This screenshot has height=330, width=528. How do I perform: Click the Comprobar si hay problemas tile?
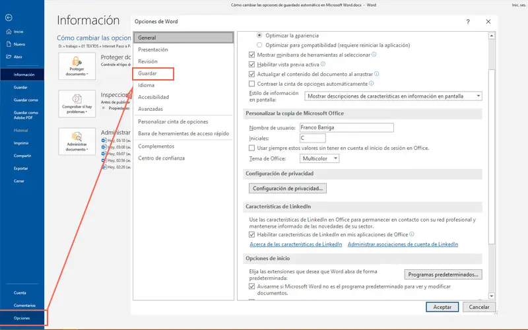tap(77, 104)
